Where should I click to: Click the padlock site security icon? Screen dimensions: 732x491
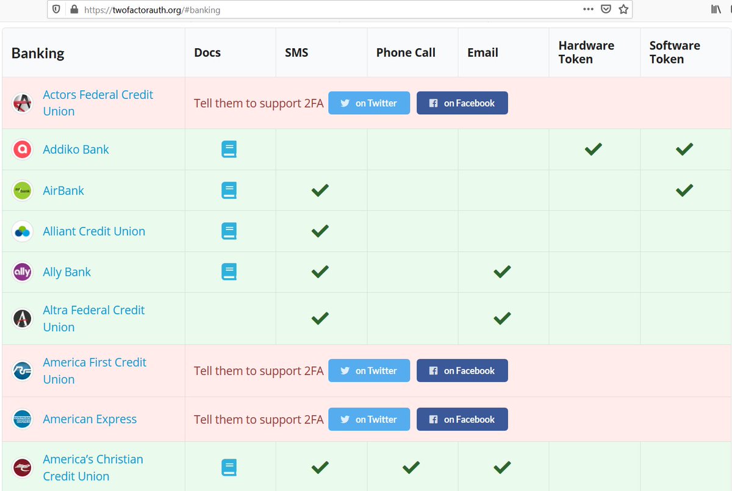(74, 10)
